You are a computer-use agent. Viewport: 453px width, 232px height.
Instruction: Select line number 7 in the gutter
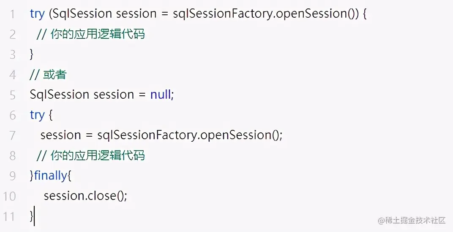click(x=12, y=135)
